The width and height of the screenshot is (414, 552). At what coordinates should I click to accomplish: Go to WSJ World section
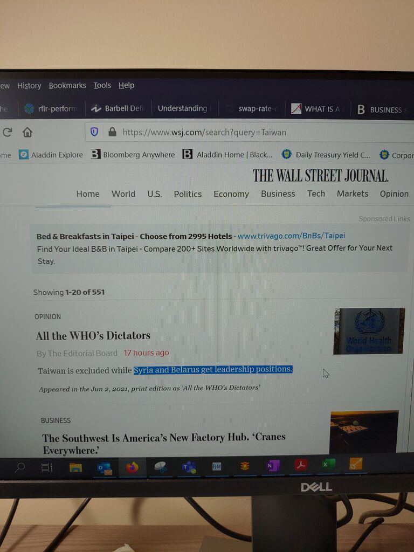click(123, 194)
